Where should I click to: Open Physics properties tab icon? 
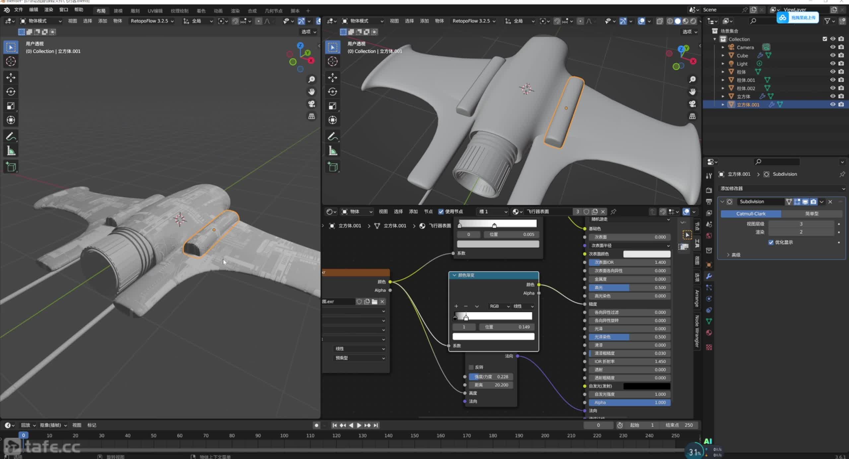(709, 299)
